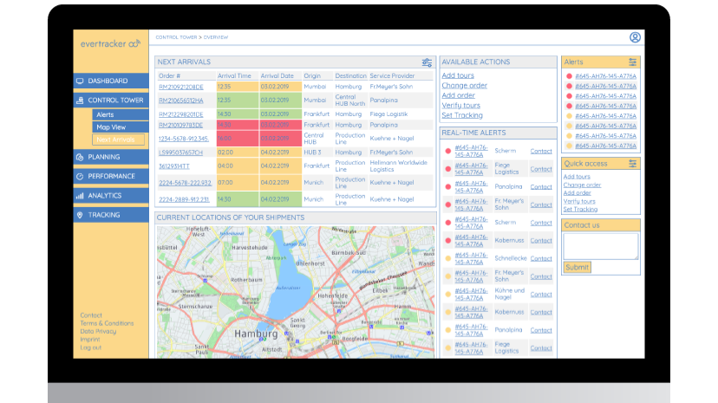Open the Performance menu item
This screenshot has height=403, width=718.
[111, 176]
